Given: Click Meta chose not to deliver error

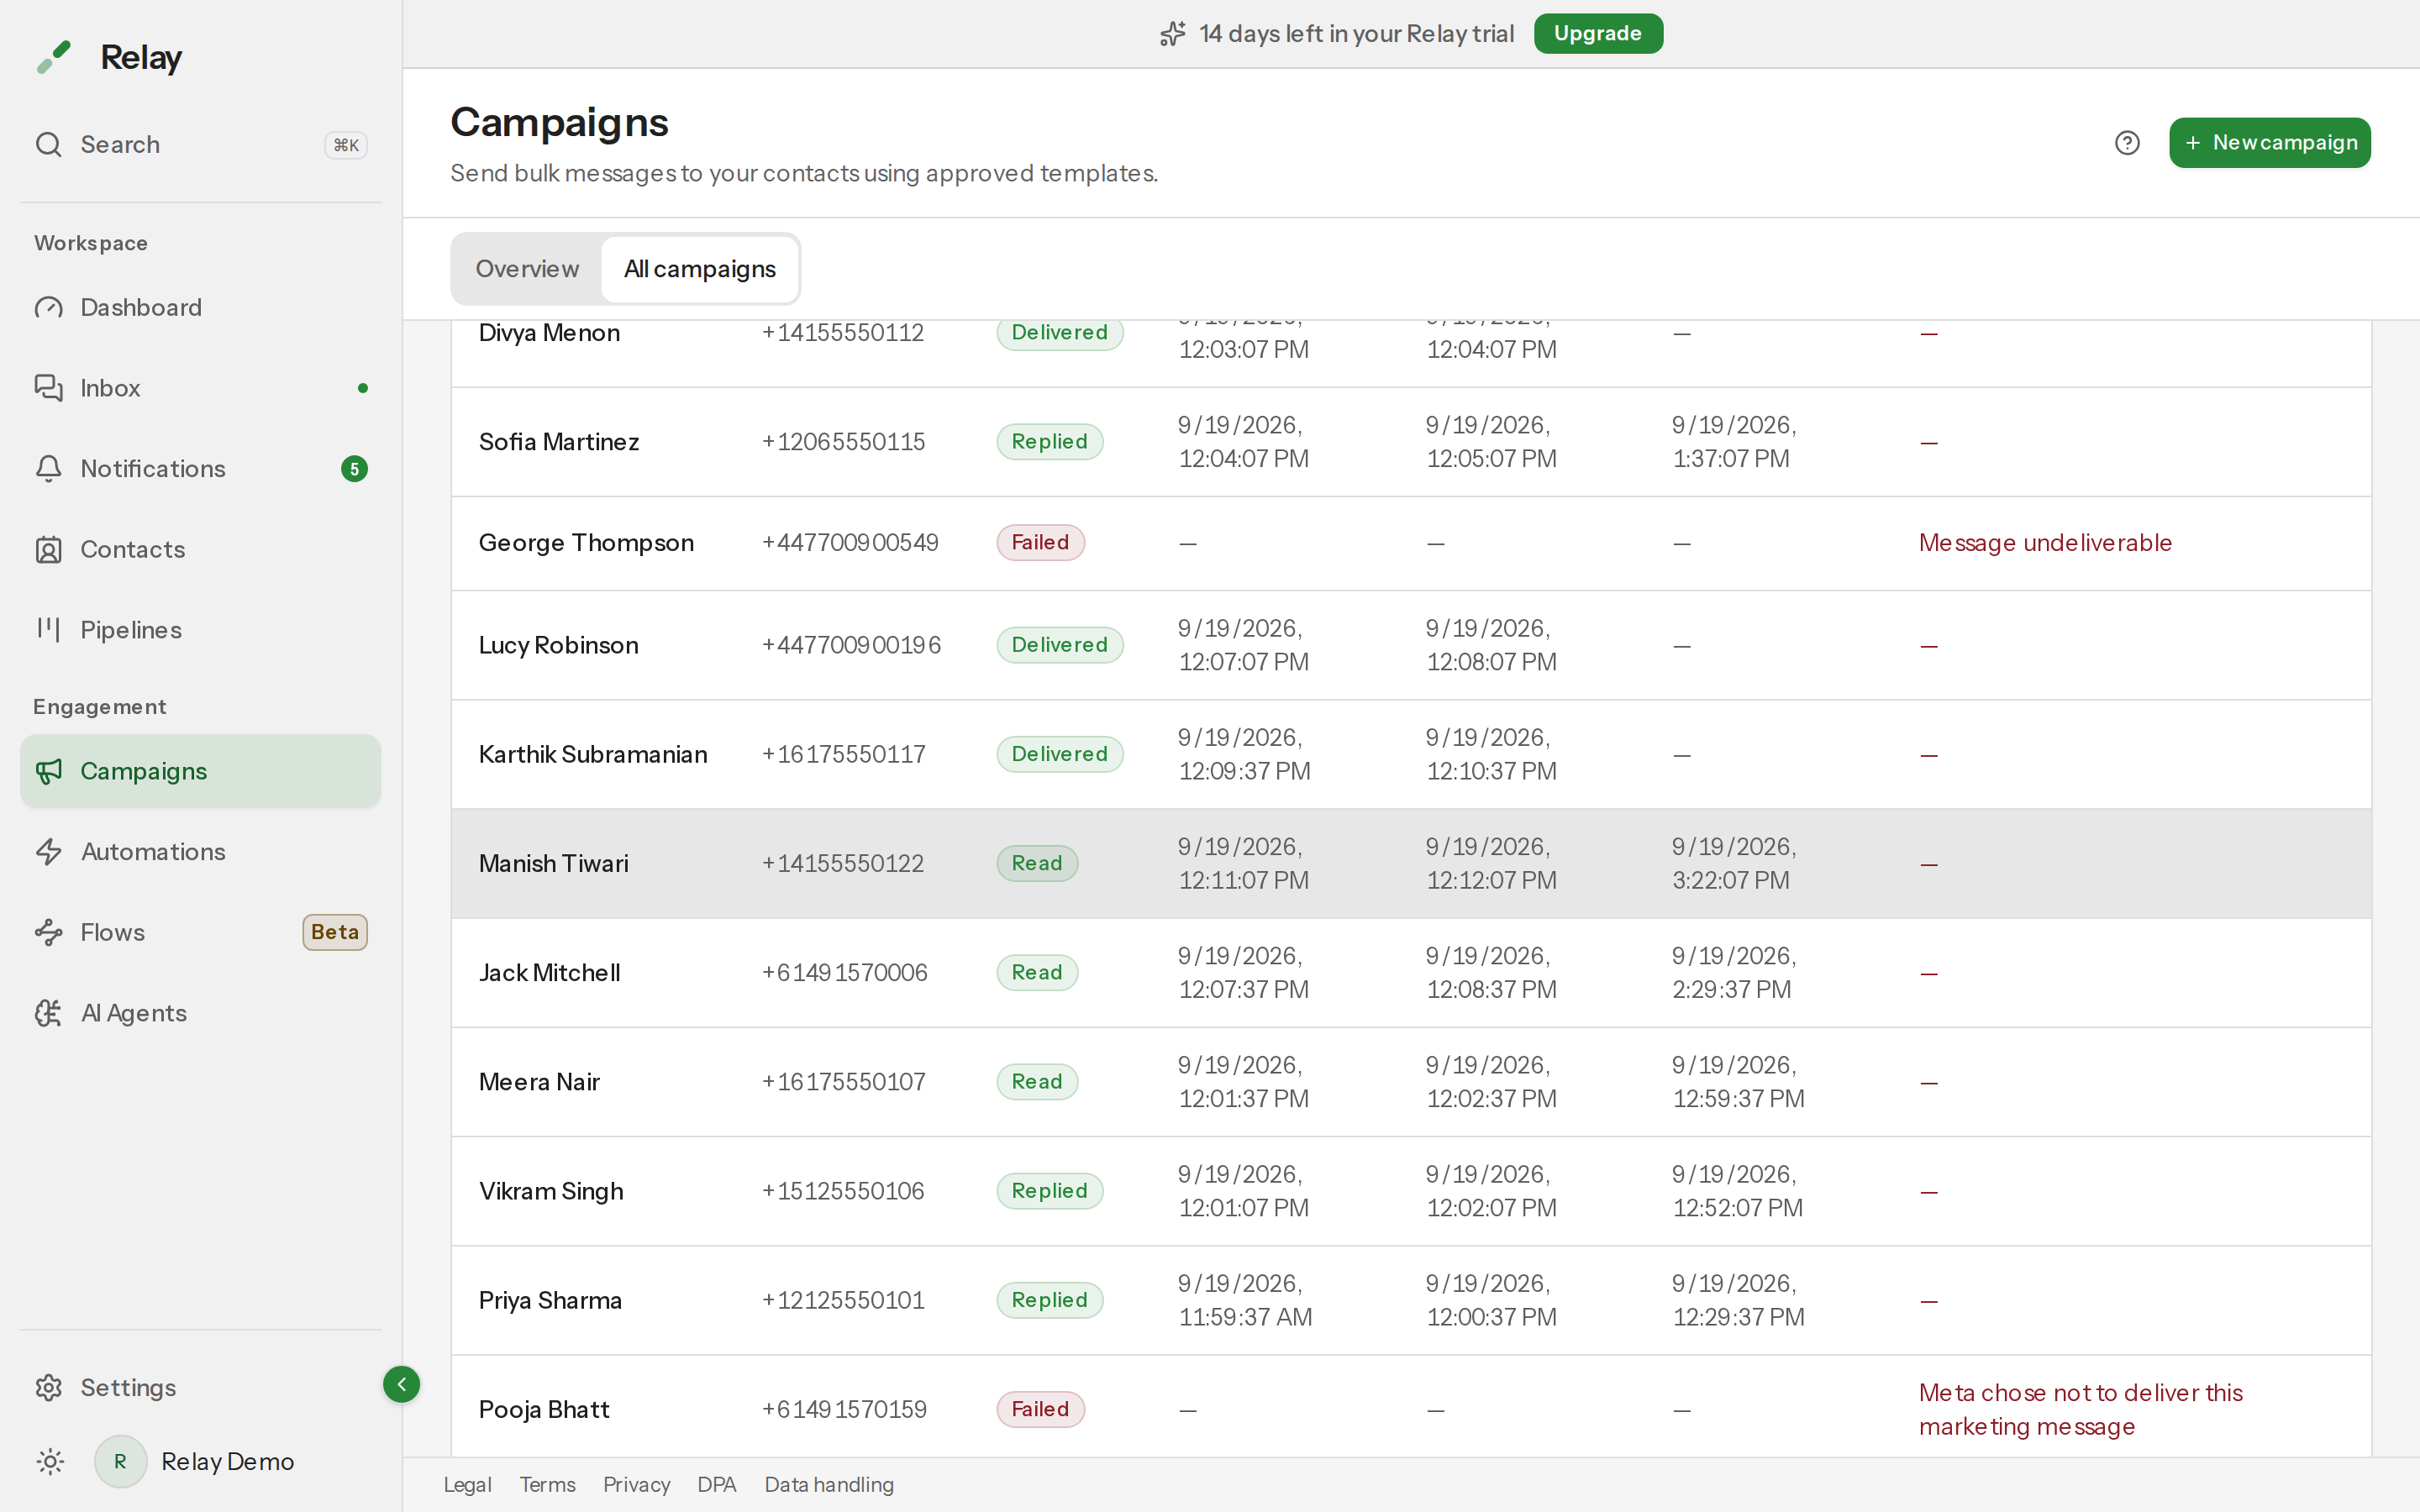Looking at the screenshot, I should click(2080, 1409).
